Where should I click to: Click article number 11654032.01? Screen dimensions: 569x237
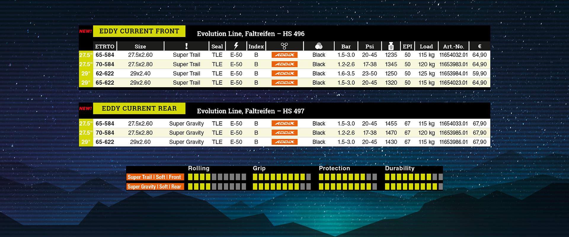(453, 55)
